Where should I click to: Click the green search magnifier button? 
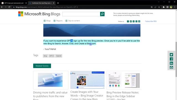pos(102,14)
